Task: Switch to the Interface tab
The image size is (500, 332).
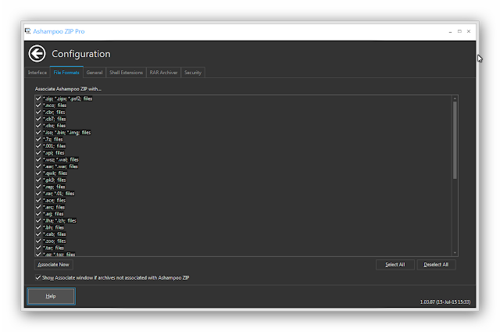Action: [37, 73]
